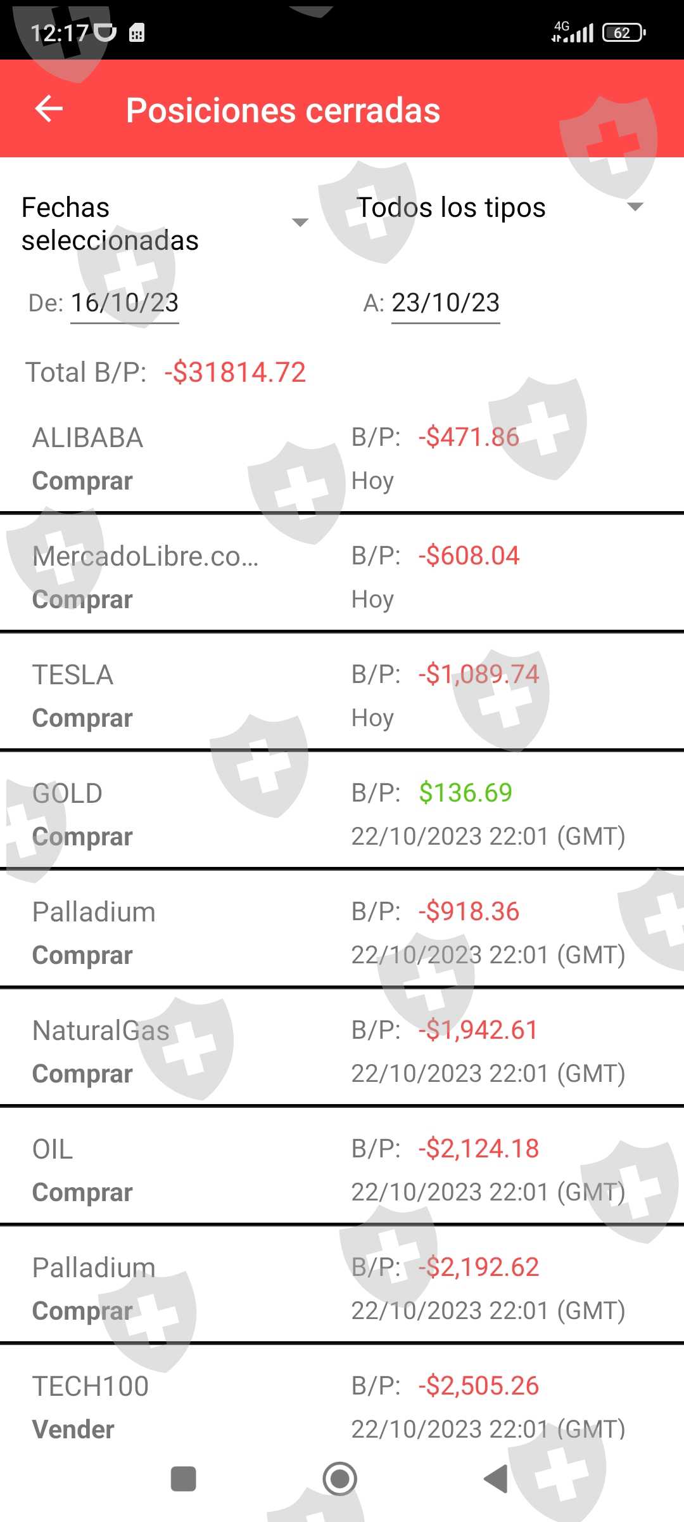
Task: Select the MercadoLibre.co... position row
Action: point(342,577)
